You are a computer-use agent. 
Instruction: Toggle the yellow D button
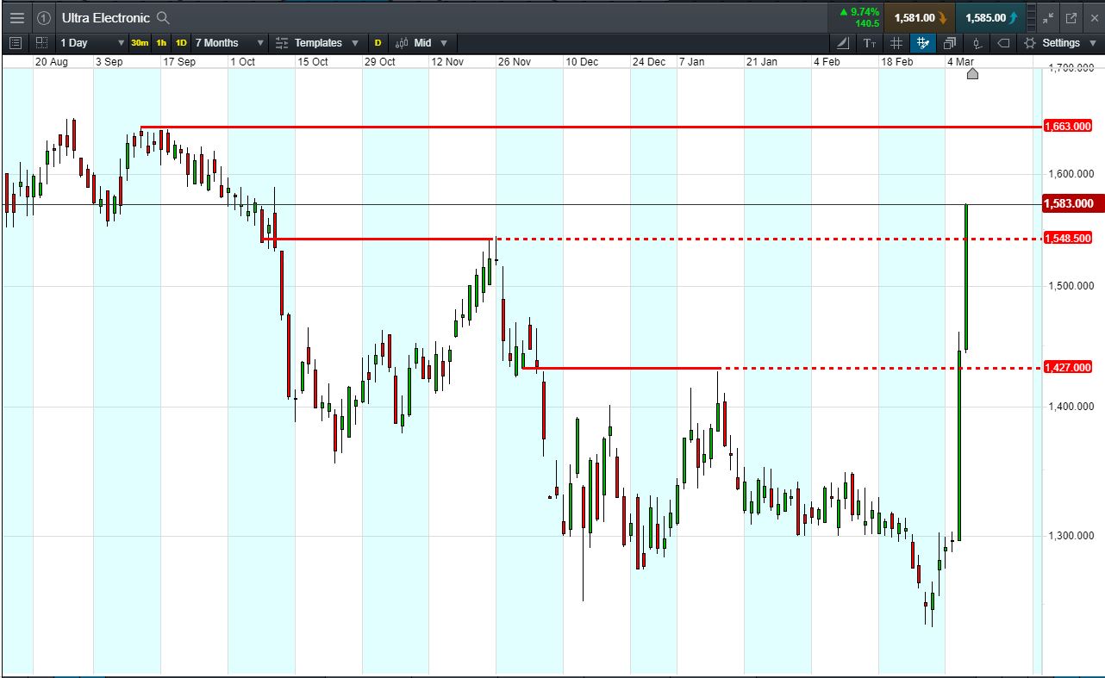pos(378,42)
